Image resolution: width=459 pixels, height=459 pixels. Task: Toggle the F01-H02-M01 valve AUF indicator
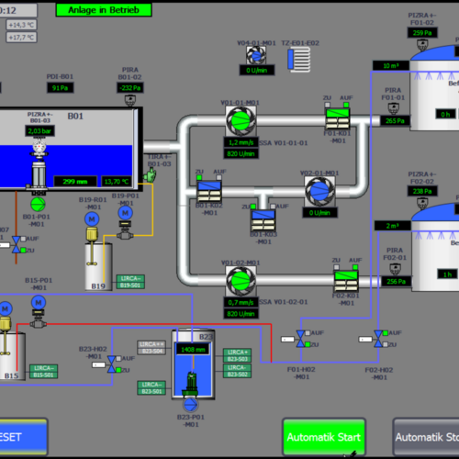[308, 333]
